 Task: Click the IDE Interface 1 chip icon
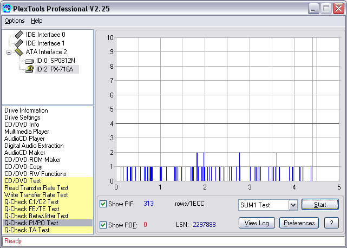pos(19,43)
